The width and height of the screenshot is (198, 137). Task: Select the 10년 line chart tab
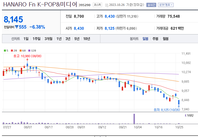point(87,39)
